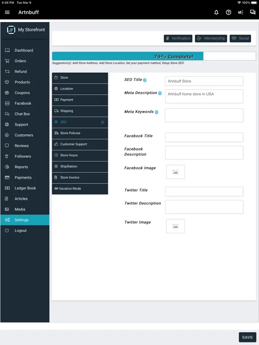Click the Ledger Book money icon

(7, 188)
